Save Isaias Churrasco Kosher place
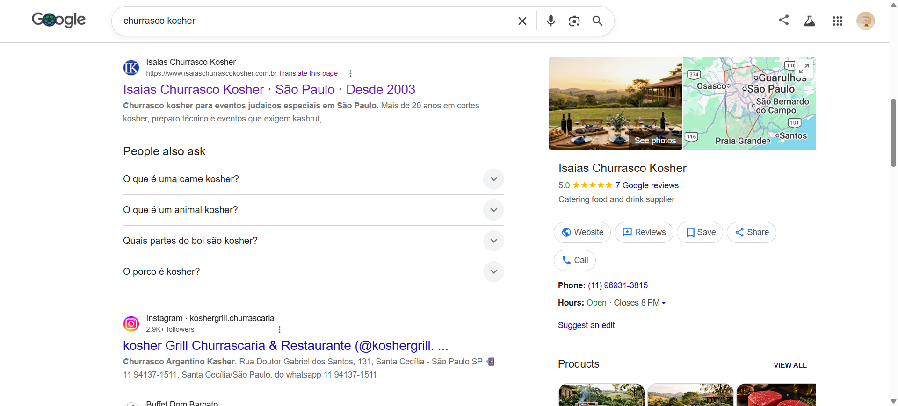 (x=700, y=232)
